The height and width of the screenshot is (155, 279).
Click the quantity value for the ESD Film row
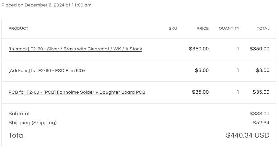click(238, 70)
